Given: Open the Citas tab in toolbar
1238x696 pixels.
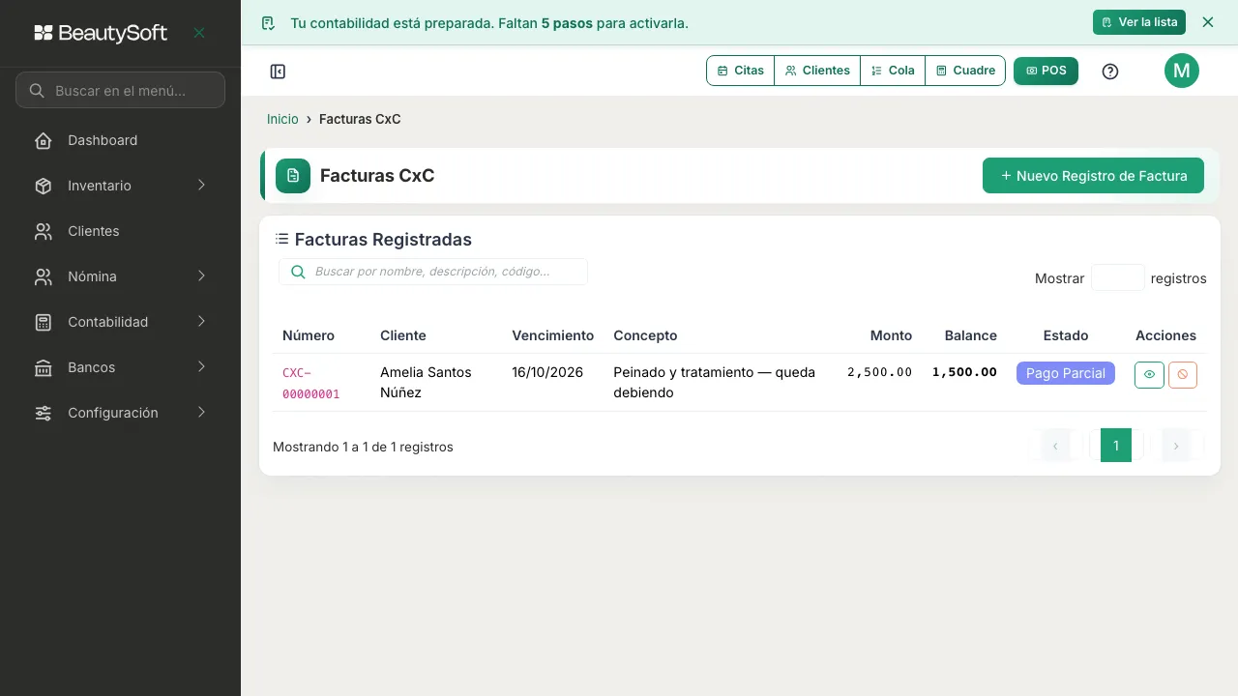Looking at the screenshot, I should [741, 71].
